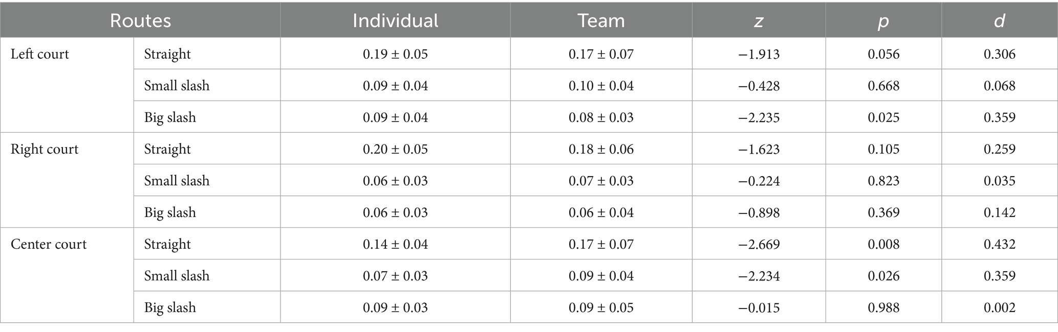Select the Left court row label
Viewport: 1058px width, 332px height.
(x=40, y=54)
